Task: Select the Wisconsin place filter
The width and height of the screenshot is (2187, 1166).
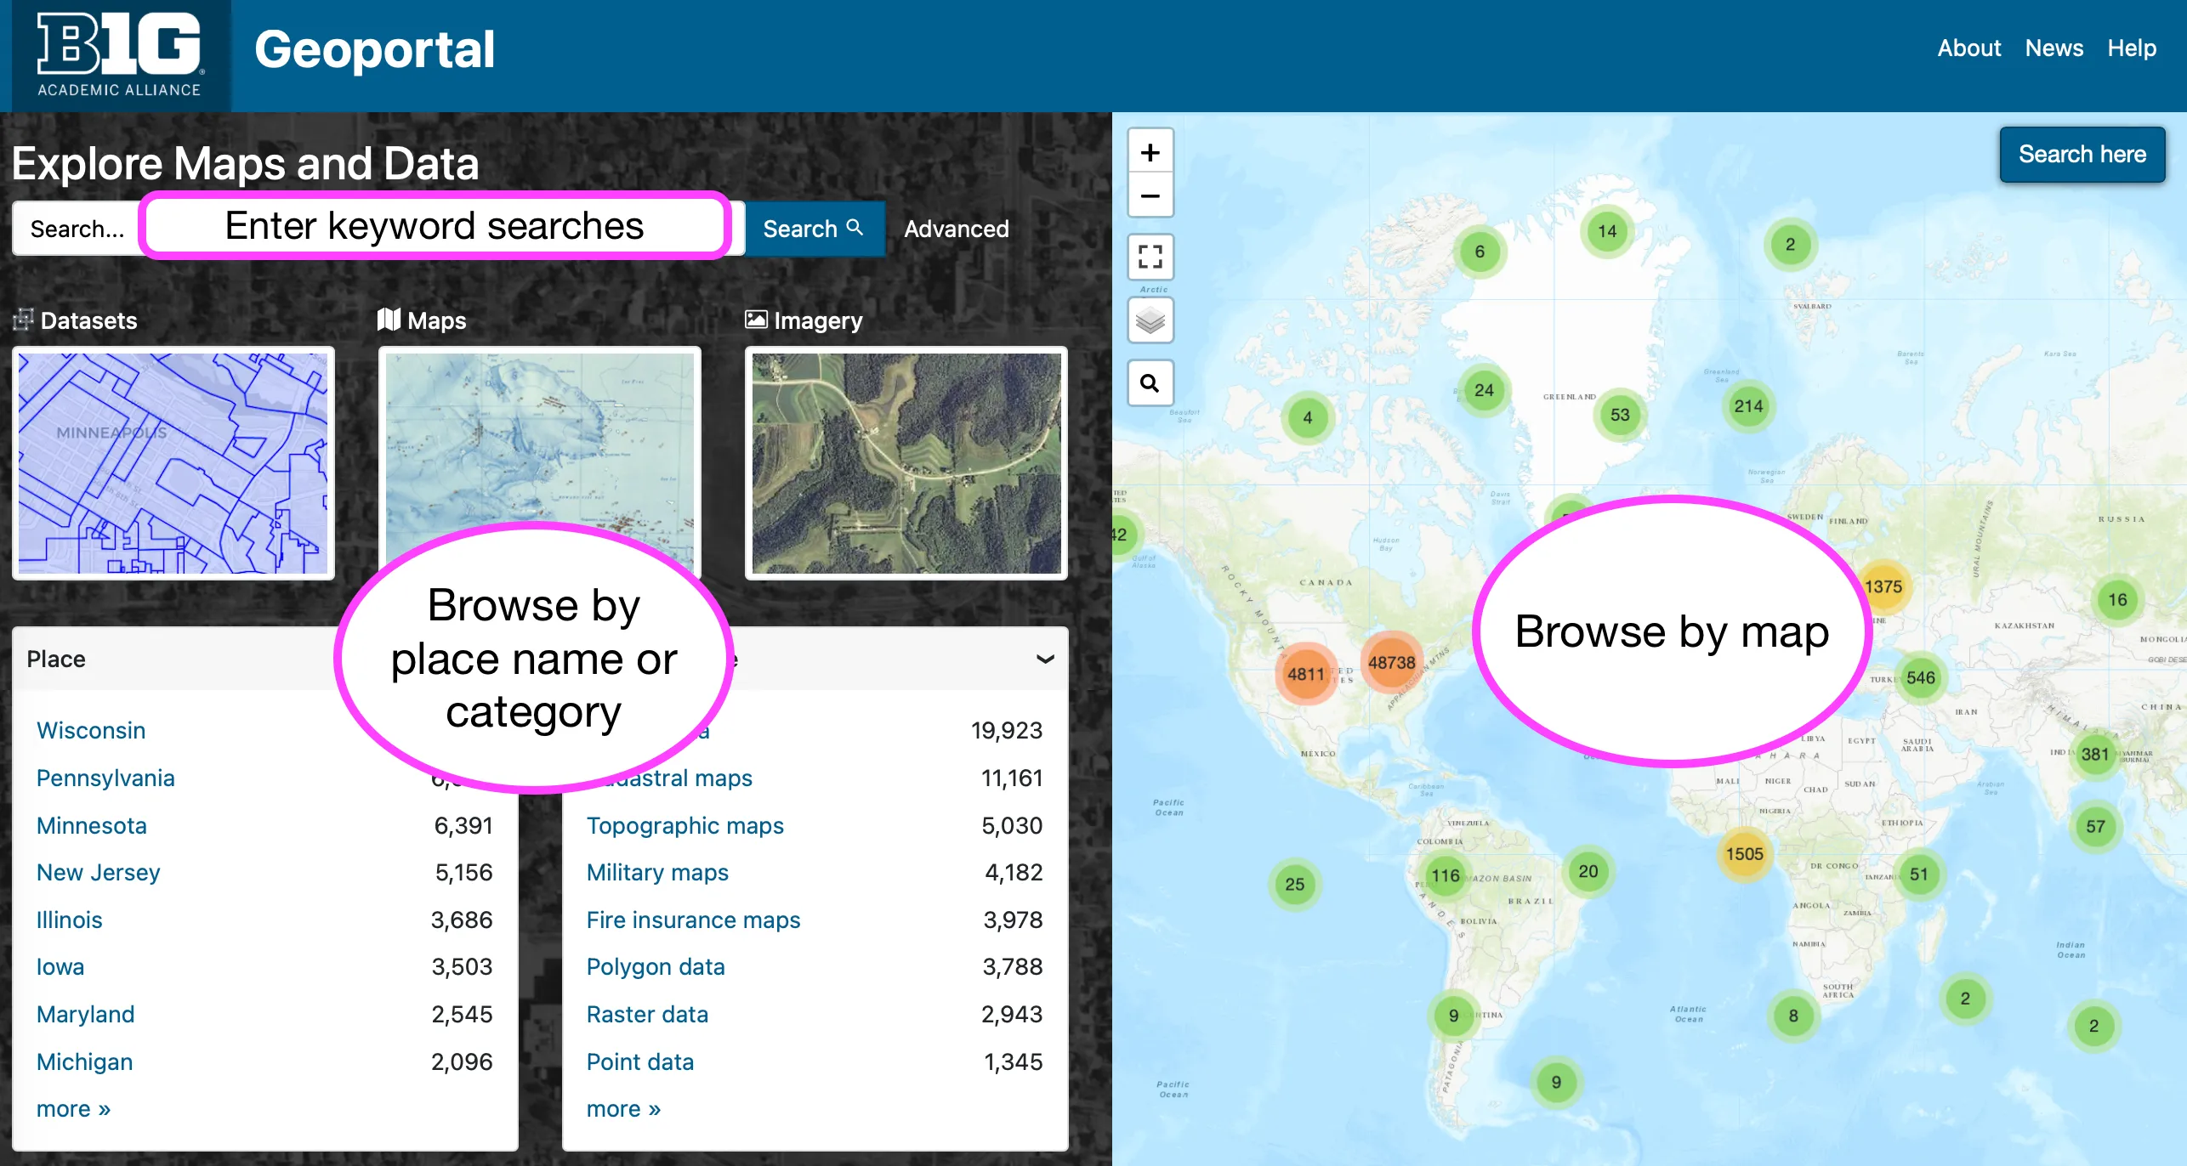Action: pos(90,730)
